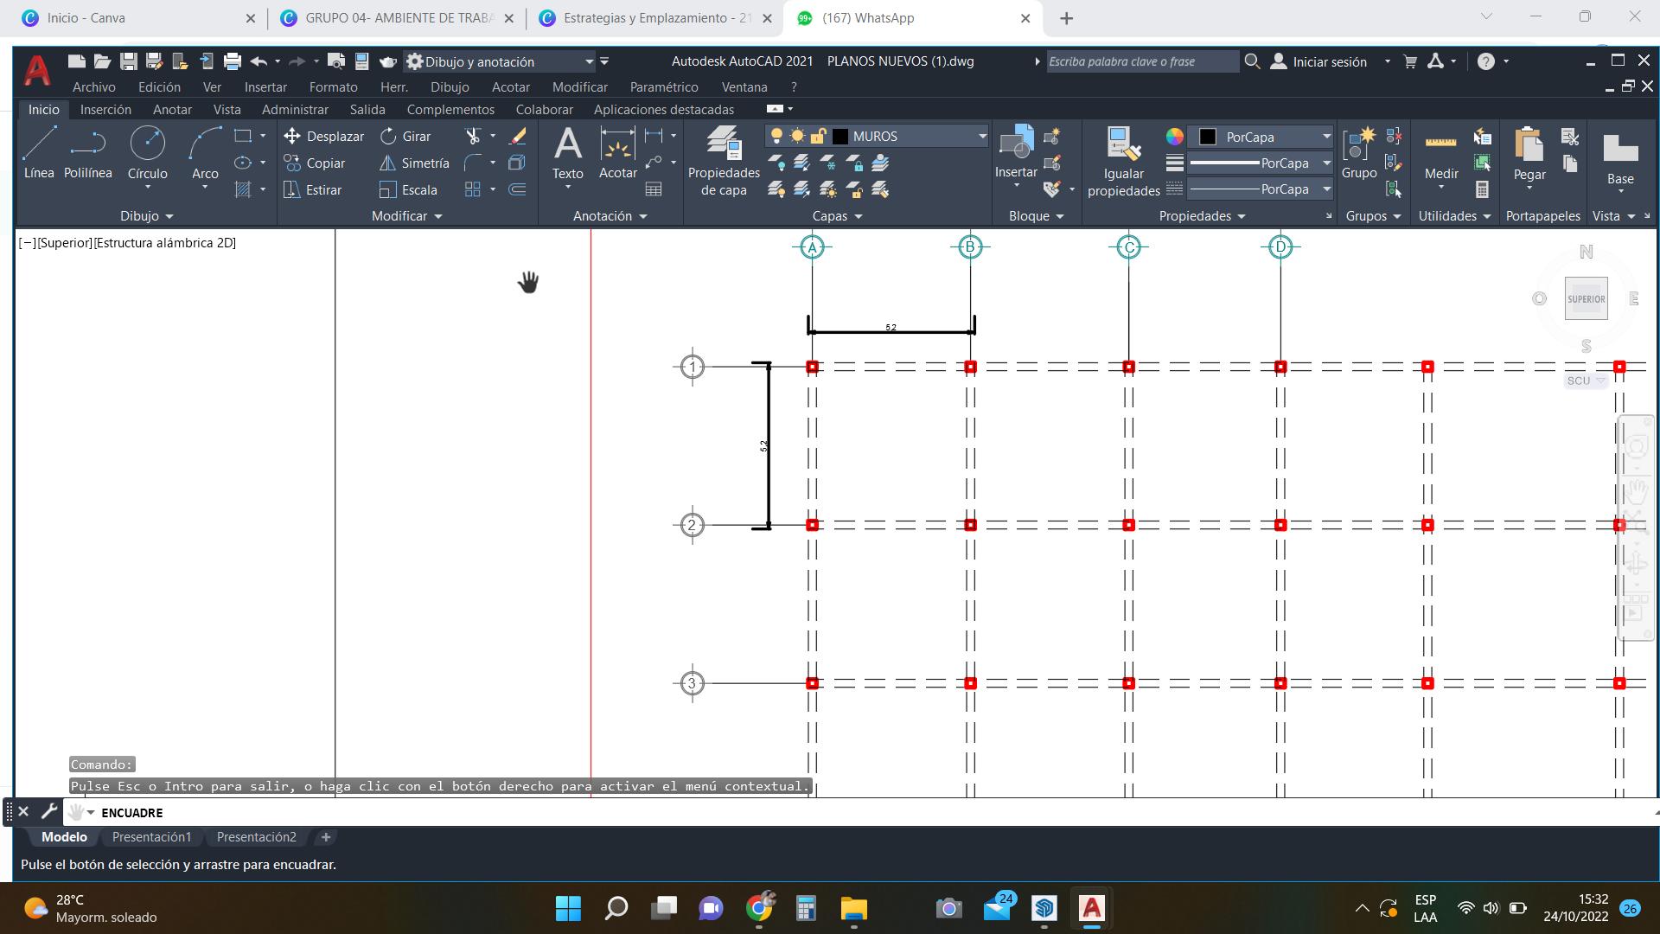Switch to the Presentación1 layout tab
1660x934 pixels.
coord(151,837)
